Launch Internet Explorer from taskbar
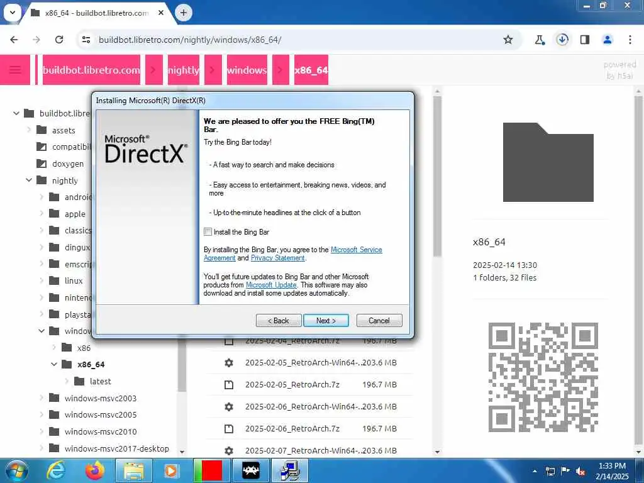 click(x=55, y=470)
